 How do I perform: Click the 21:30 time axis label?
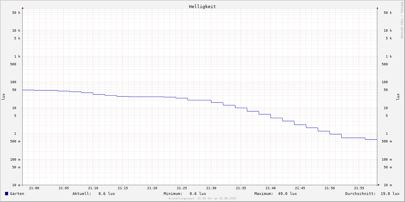pos(211,188)
